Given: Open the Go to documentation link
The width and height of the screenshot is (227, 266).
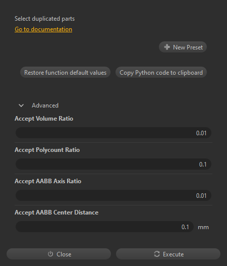Looking at the screenshot, I should coord(43,29).
